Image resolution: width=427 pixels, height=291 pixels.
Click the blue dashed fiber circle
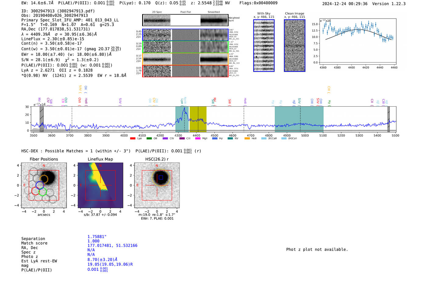coord(40,185)
